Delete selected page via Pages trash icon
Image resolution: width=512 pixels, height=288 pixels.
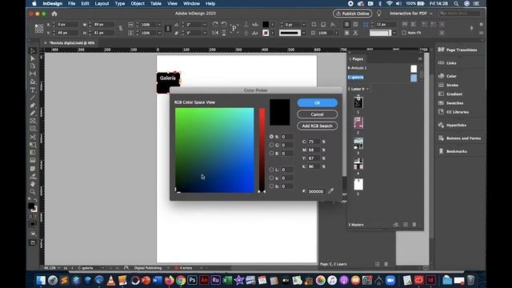point(414,225)
